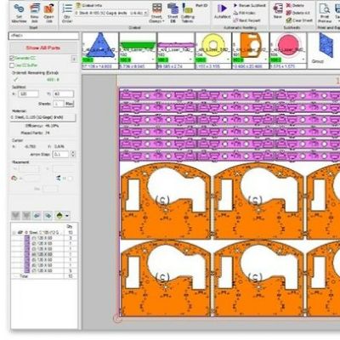Viewport: 340px width, 340px height.
Task: Select the blue triangle part thumbnail
Action: tap(100, 45)
